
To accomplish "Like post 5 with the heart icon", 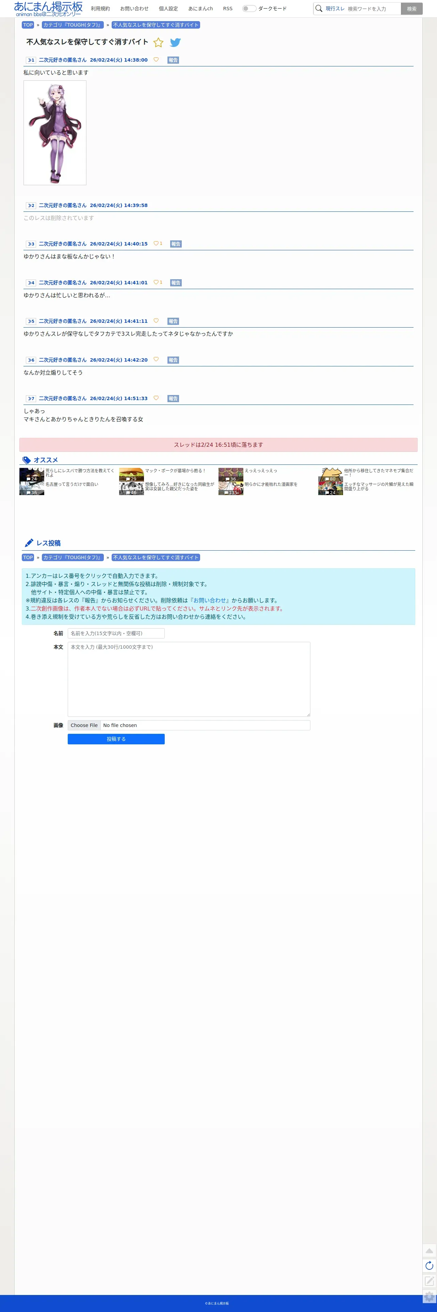I will point(156,321).
